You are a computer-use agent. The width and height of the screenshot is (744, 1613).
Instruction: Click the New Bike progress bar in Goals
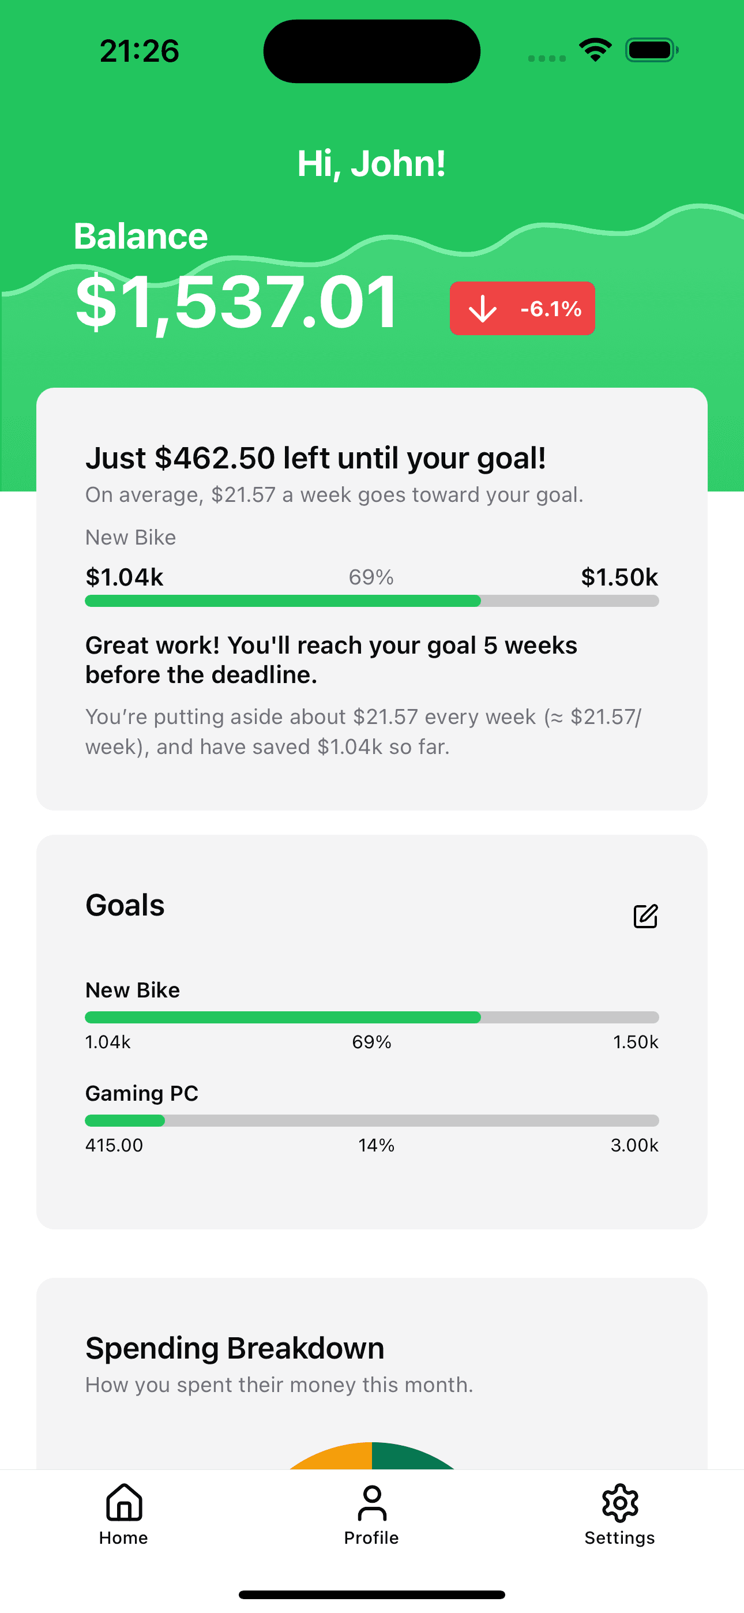[x=372, y=1017]
